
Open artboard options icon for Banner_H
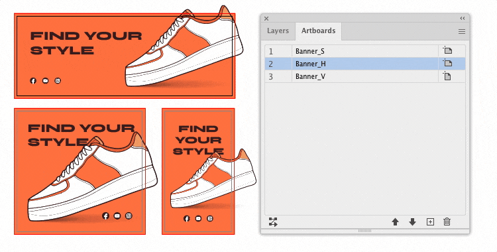pyautogui.click(x=447, y=64)
